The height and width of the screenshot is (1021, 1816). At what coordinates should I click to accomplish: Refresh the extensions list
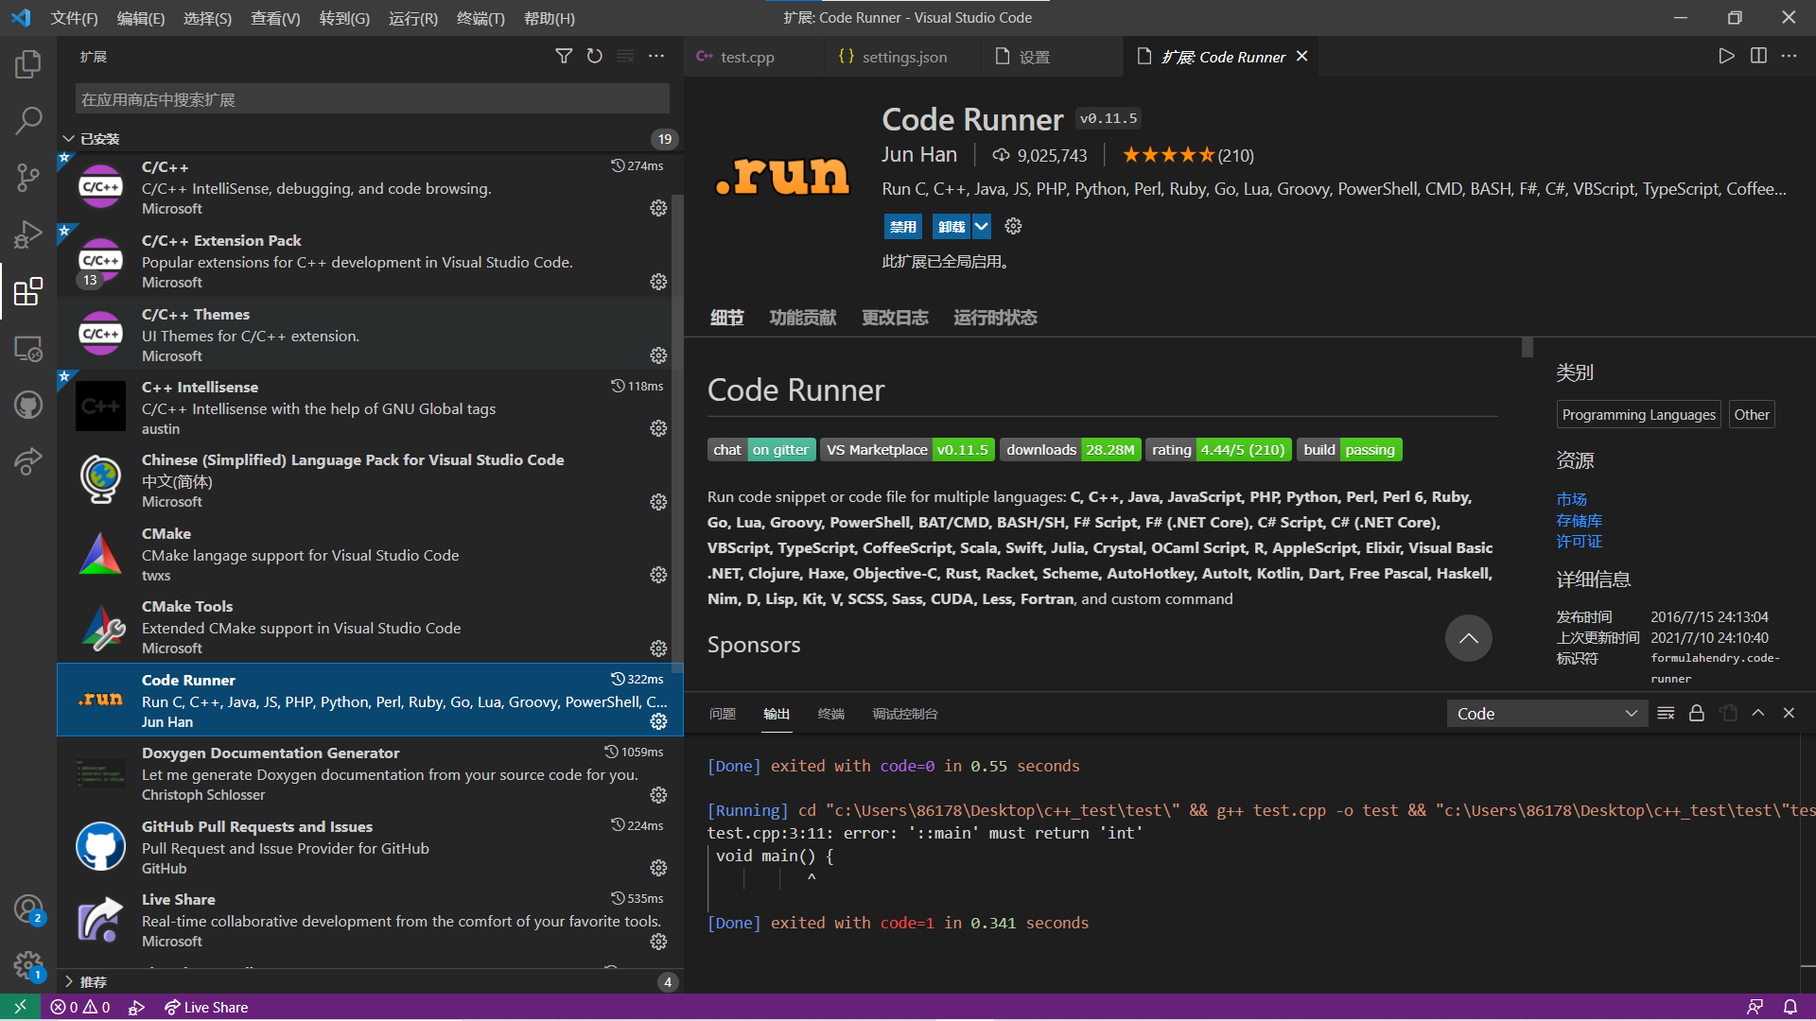coord(594,57)
